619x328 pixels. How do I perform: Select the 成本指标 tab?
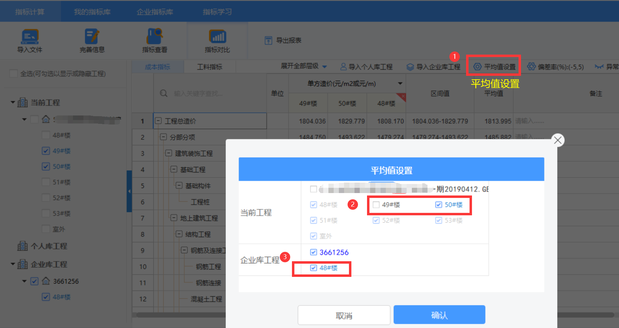157,67
